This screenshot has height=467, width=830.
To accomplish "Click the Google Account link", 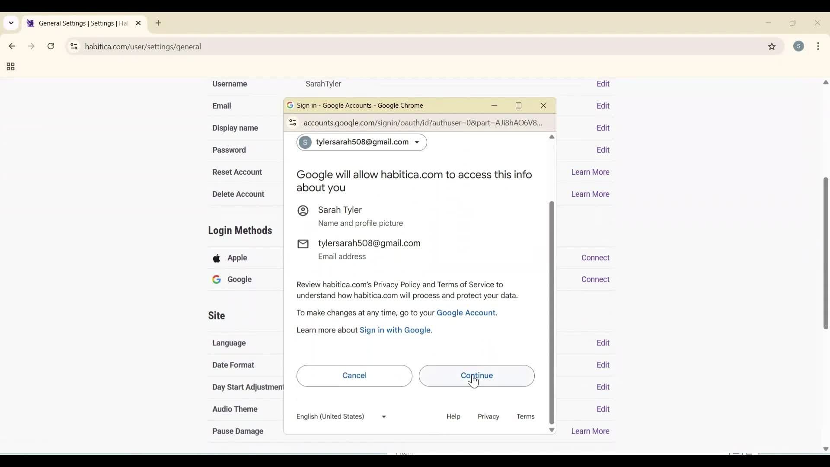I will [x=467, y=313].
